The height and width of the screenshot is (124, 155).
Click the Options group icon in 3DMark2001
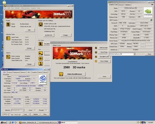[8, 57]
